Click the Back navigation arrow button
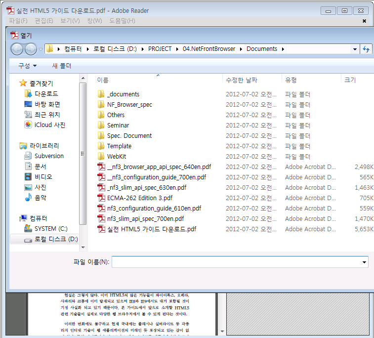This screenshot has height=338, width=374. pos(17,49)
